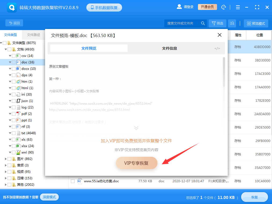This screenshot has width=272, height=204.
Task: Expand the 图片 (892) folder
Action: 6,159
